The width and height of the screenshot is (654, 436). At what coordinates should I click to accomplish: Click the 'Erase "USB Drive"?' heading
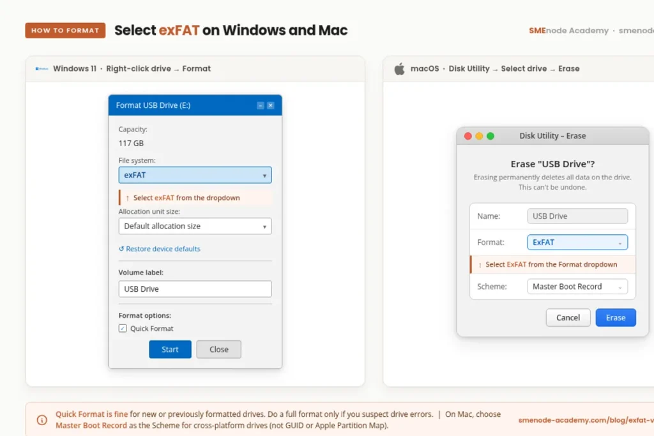(x=552, y=164)
